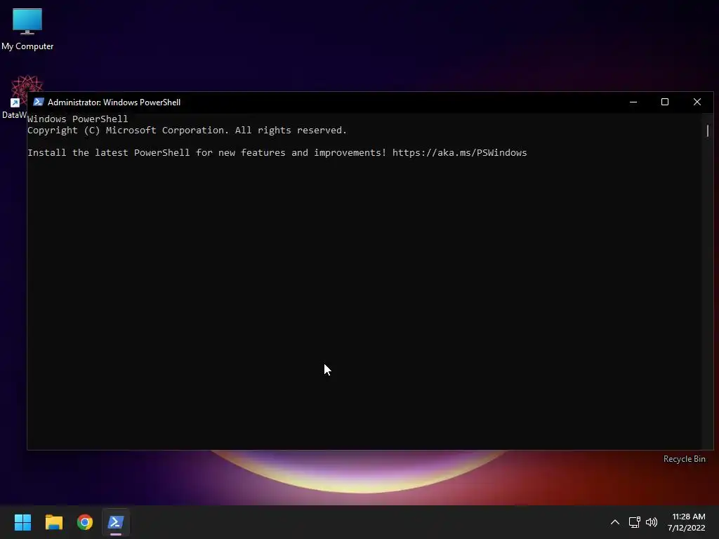The image size is (719, 539).
Task: Minimize the PowerShell window
Action: 633,102
